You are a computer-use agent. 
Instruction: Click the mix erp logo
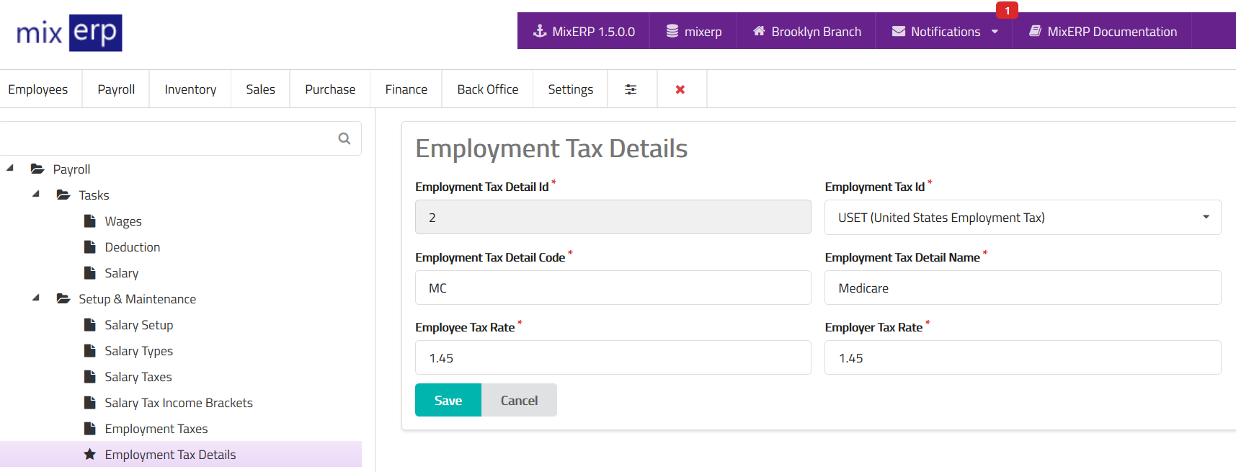coord(69,32)
